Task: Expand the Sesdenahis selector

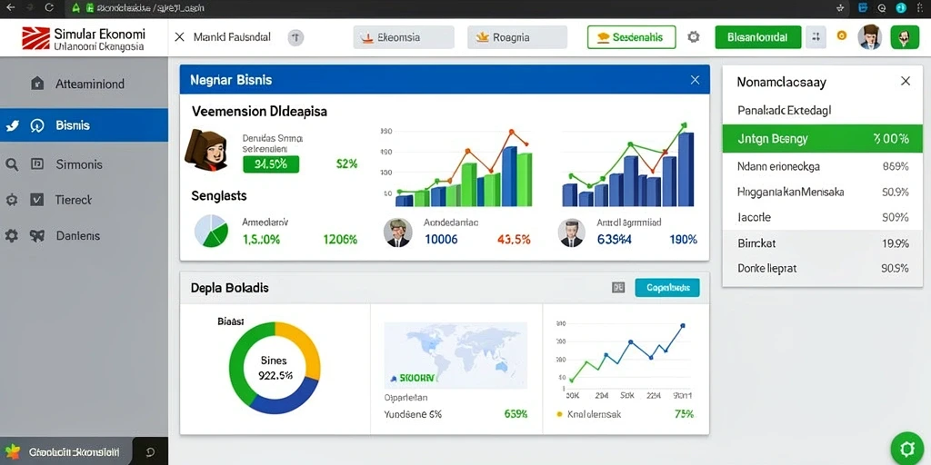Action: pos(631,36)
